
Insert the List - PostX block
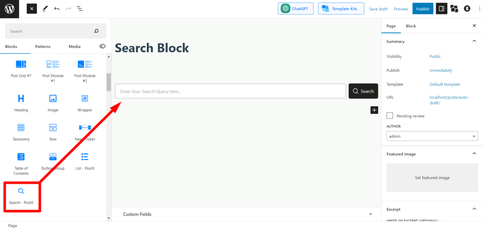tap(85, 161)
